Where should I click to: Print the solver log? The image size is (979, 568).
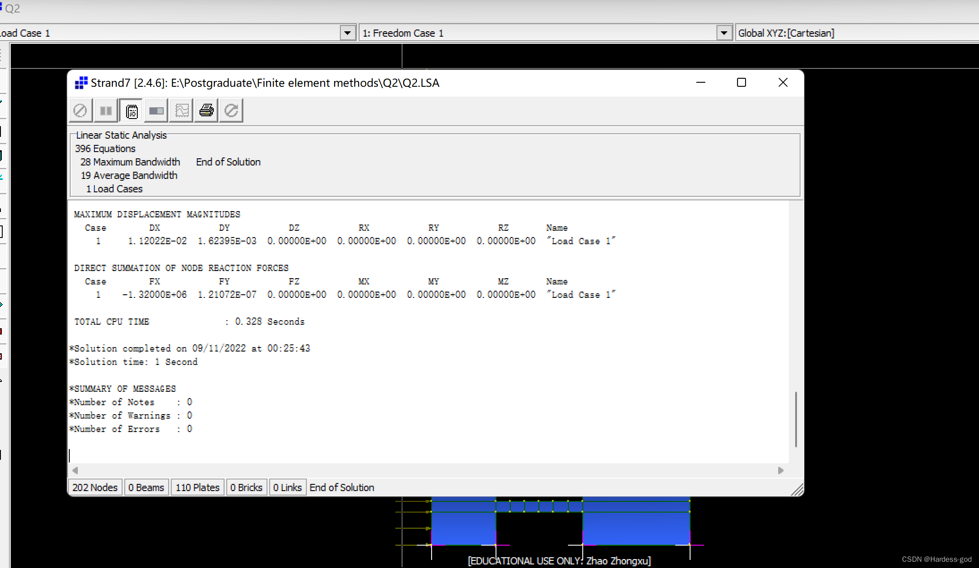click(206, 110)
